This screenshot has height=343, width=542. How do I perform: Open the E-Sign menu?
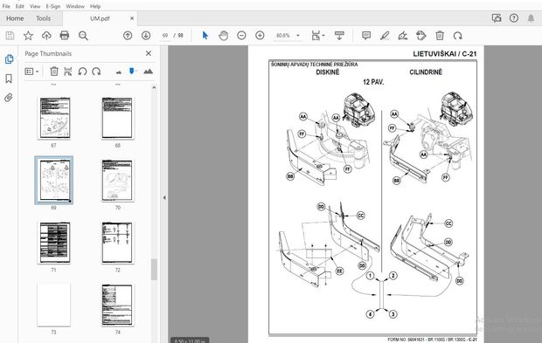[53, 6]
